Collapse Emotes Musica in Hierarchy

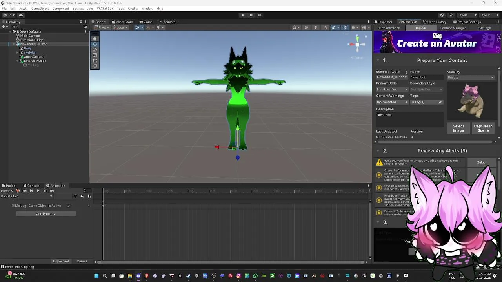18,61
